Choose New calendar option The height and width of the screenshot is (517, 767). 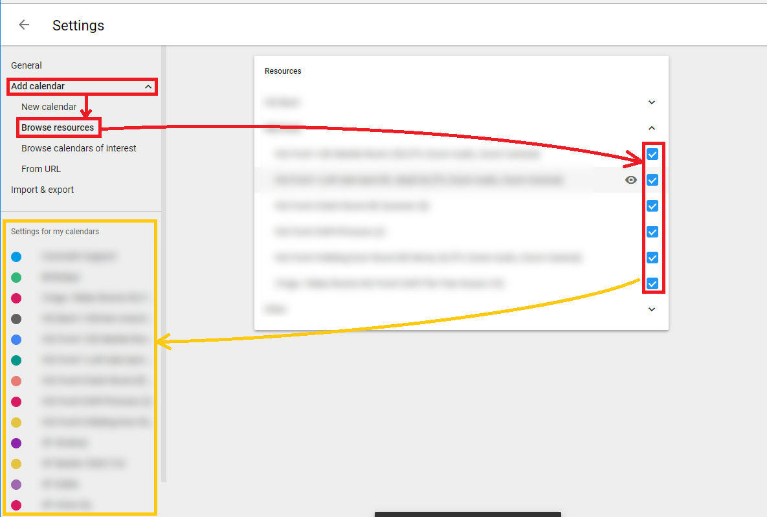coord(49,107)
